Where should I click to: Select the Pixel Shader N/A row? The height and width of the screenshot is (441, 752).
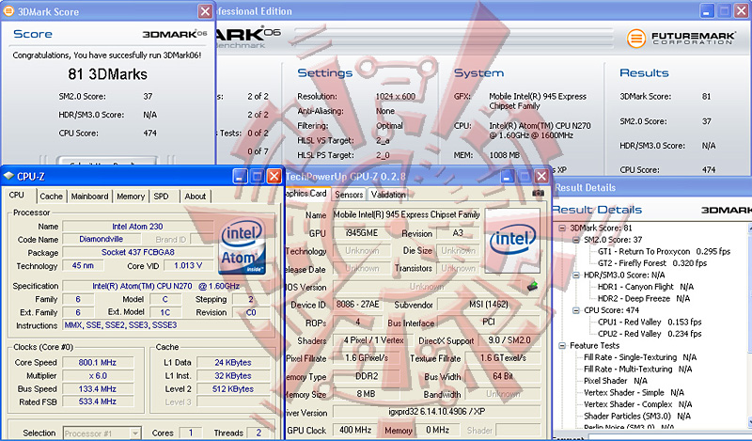click(x=616, y=381)
